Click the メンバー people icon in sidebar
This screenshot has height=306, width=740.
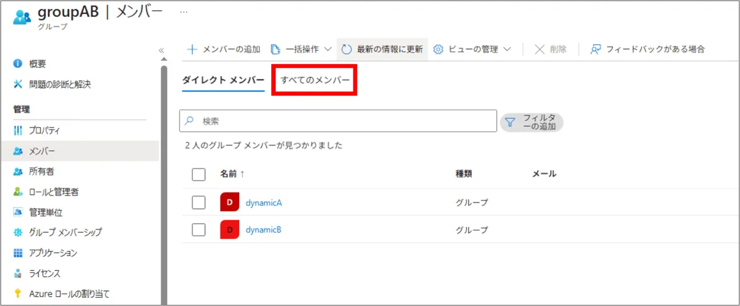[18, 151]
